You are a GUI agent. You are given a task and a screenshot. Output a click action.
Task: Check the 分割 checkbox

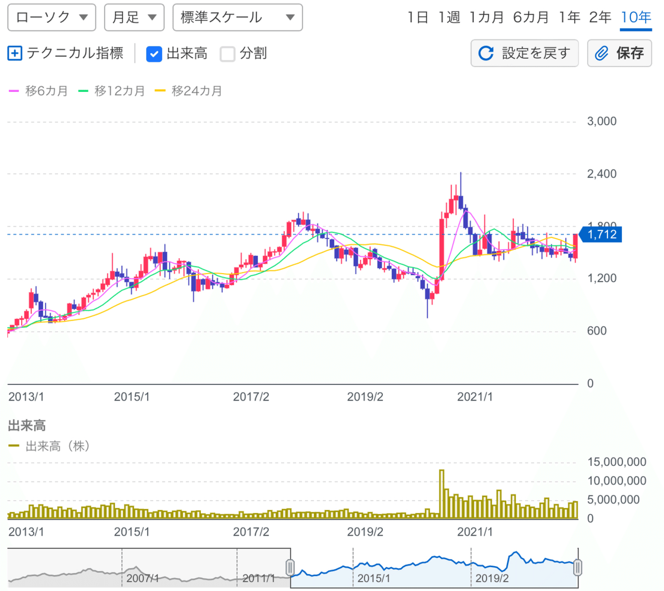point(227,54)
